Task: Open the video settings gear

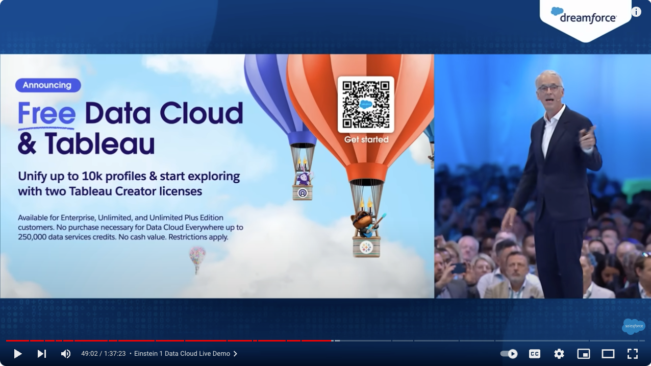Action: tap(559, 354)
